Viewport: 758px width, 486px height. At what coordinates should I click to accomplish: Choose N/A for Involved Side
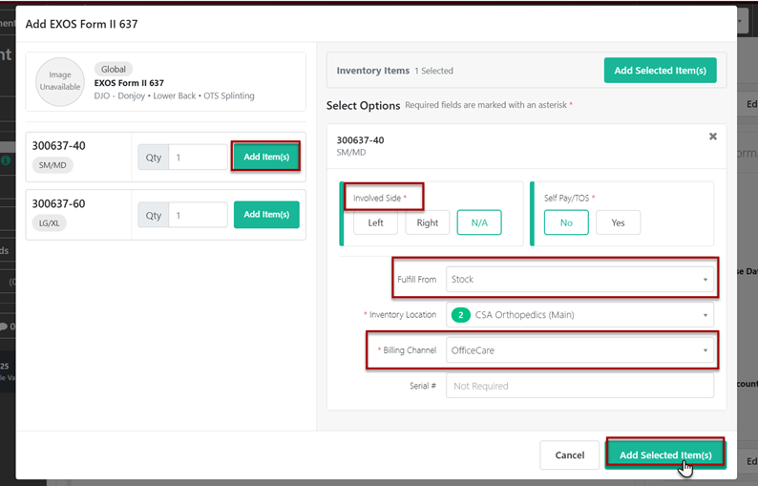[x=479, y=222]
